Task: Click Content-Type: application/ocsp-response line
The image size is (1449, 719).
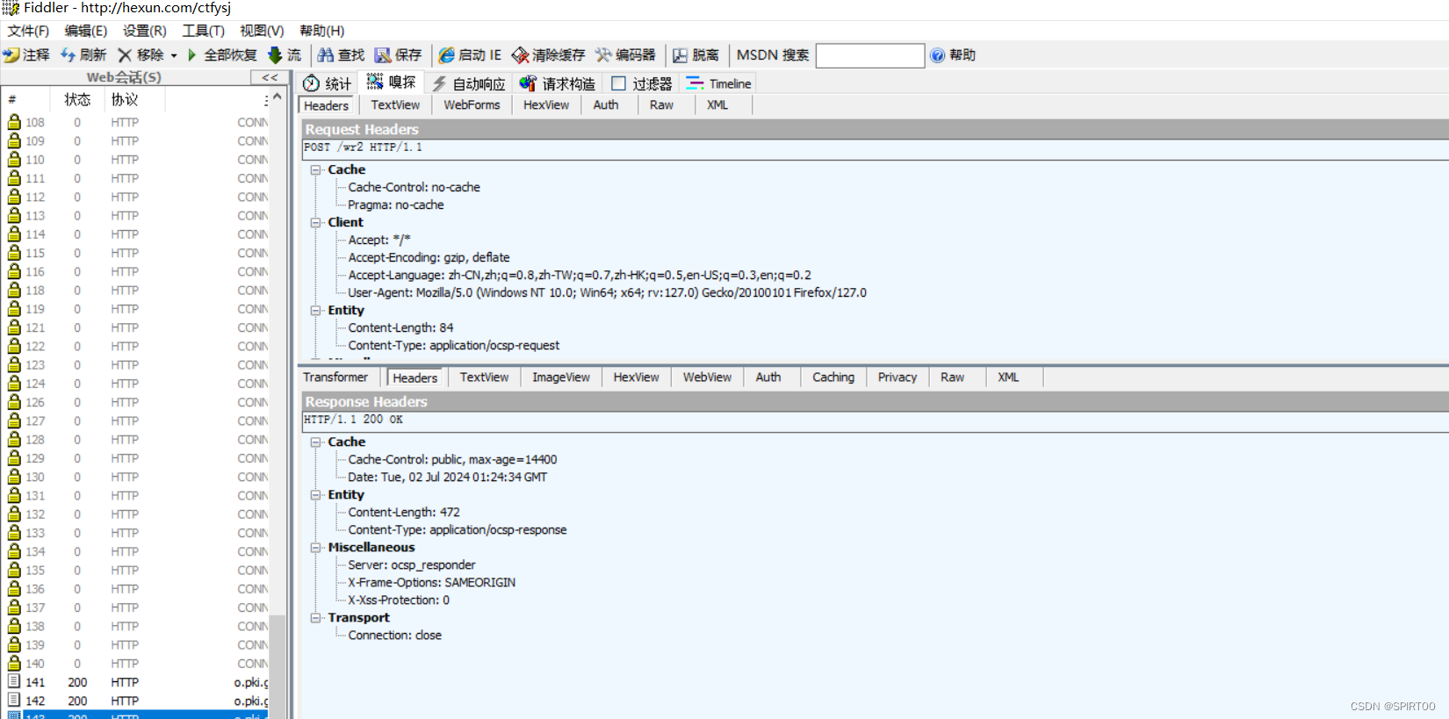Action: [457, 529]
